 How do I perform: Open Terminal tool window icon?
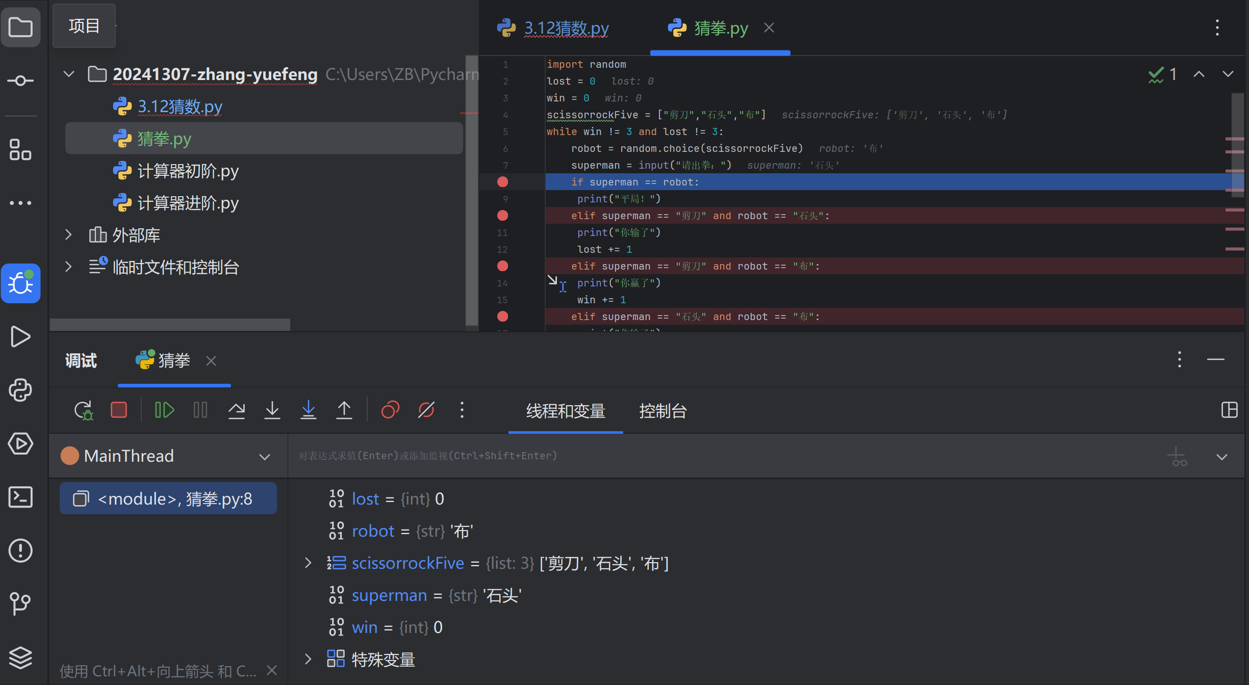click(20, 497)
